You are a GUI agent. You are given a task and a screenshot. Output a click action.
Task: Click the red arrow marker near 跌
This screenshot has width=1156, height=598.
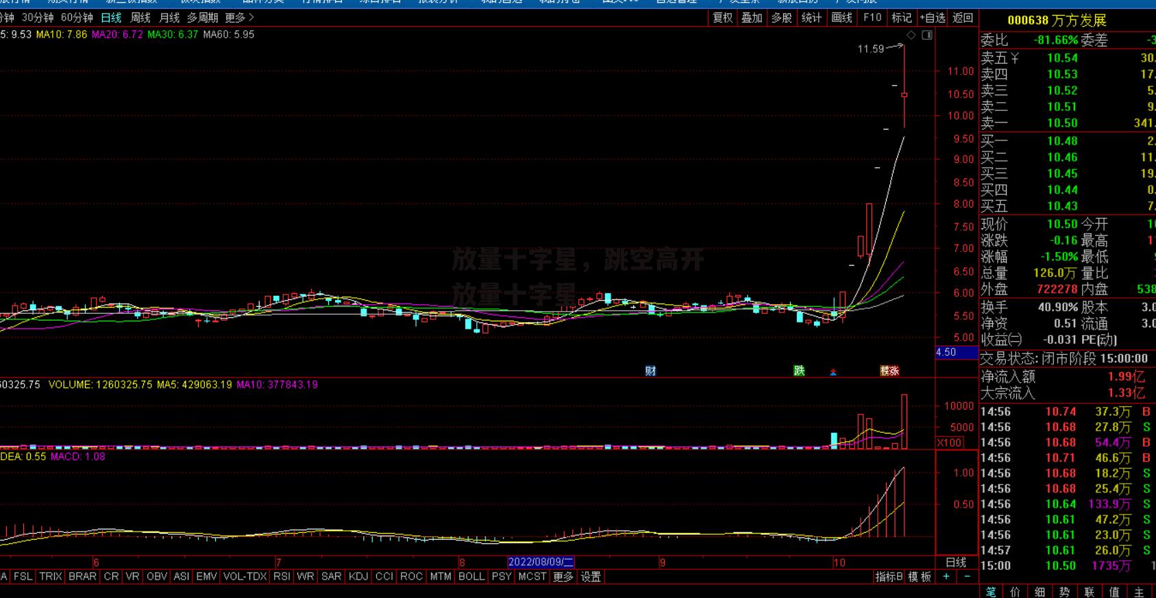(x=833, y=372)
